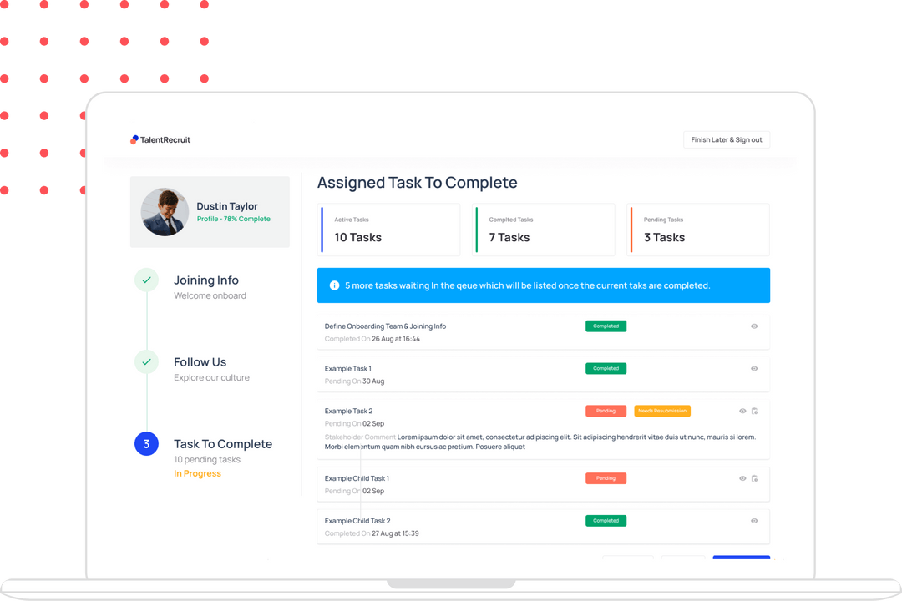
Task: Select step 3 circle in the progress sidebar
Action: pyautogui.click(x=146, y=444)
